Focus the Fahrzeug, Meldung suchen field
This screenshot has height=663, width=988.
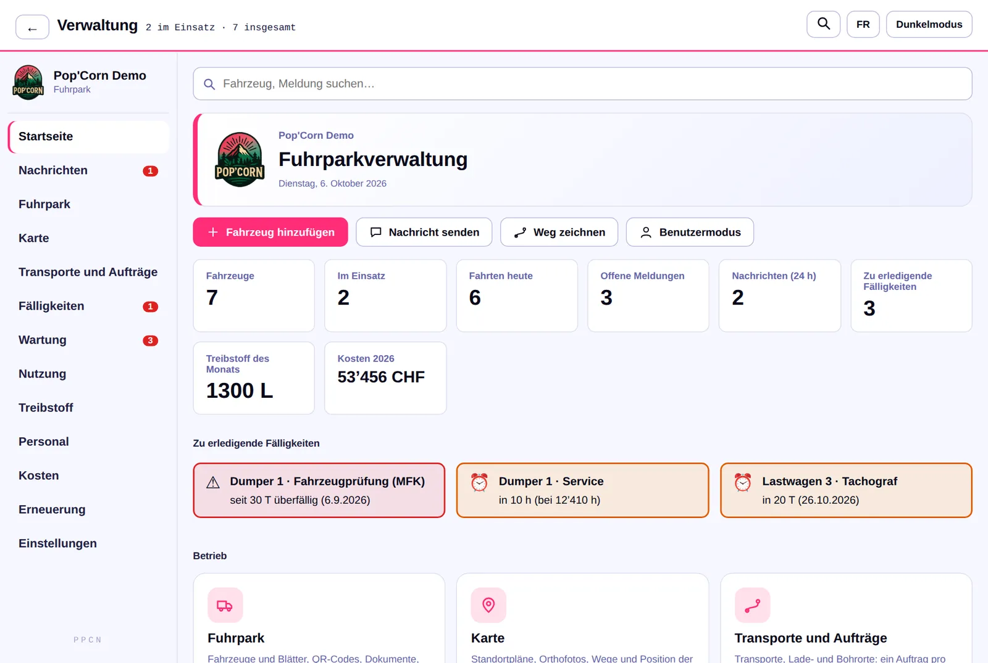(x=582, y=84)
